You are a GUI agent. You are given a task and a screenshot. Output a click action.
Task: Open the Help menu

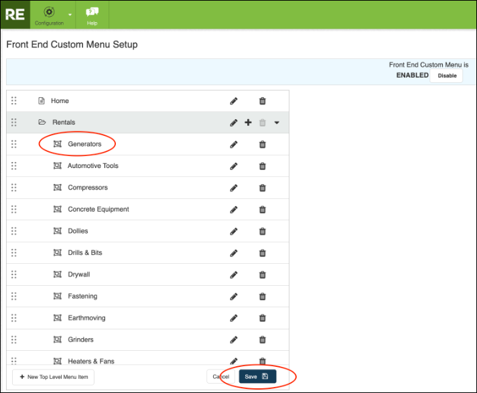pos(92,15)
